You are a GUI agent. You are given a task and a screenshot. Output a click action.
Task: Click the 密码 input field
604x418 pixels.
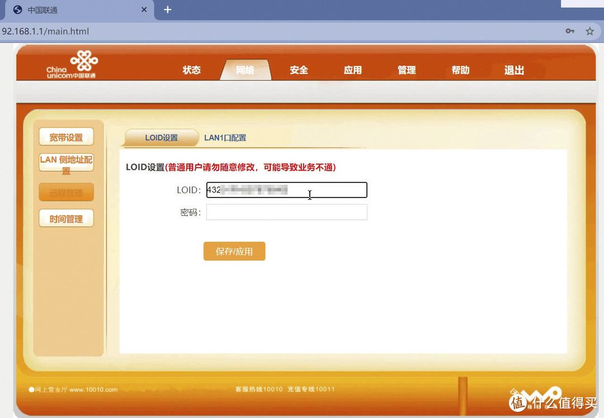(286, 212)
